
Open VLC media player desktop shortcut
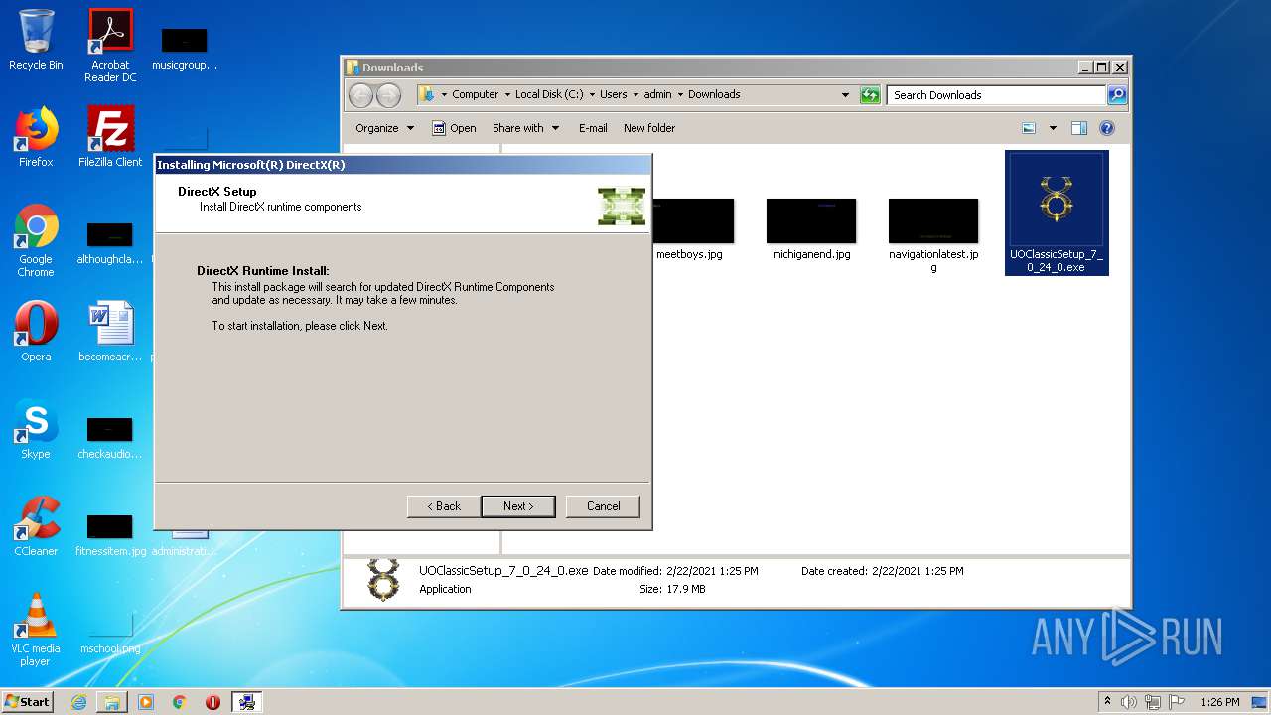36,630
